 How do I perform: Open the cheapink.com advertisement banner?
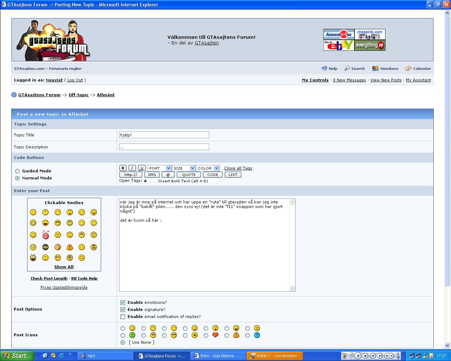click(370, 35)
